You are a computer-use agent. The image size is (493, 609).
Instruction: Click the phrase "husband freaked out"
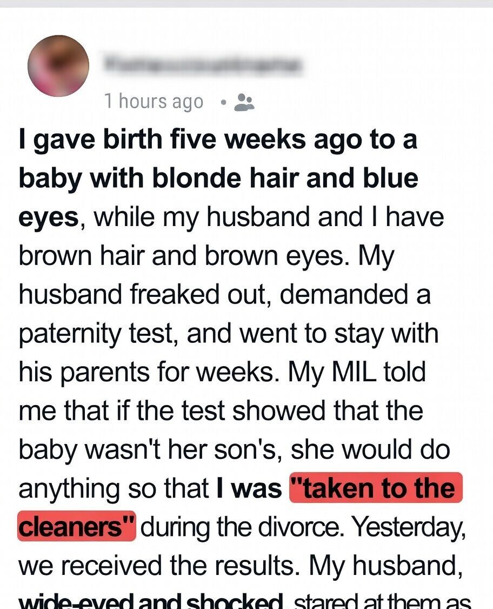click(145, 295)
